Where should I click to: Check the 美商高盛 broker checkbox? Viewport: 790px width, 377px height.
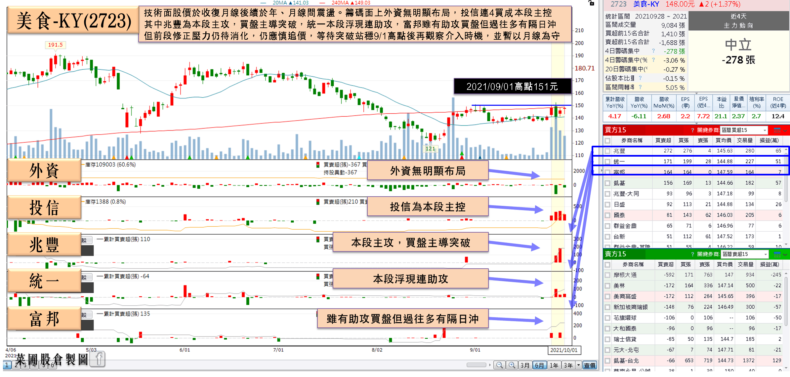(x=607, y=296)
